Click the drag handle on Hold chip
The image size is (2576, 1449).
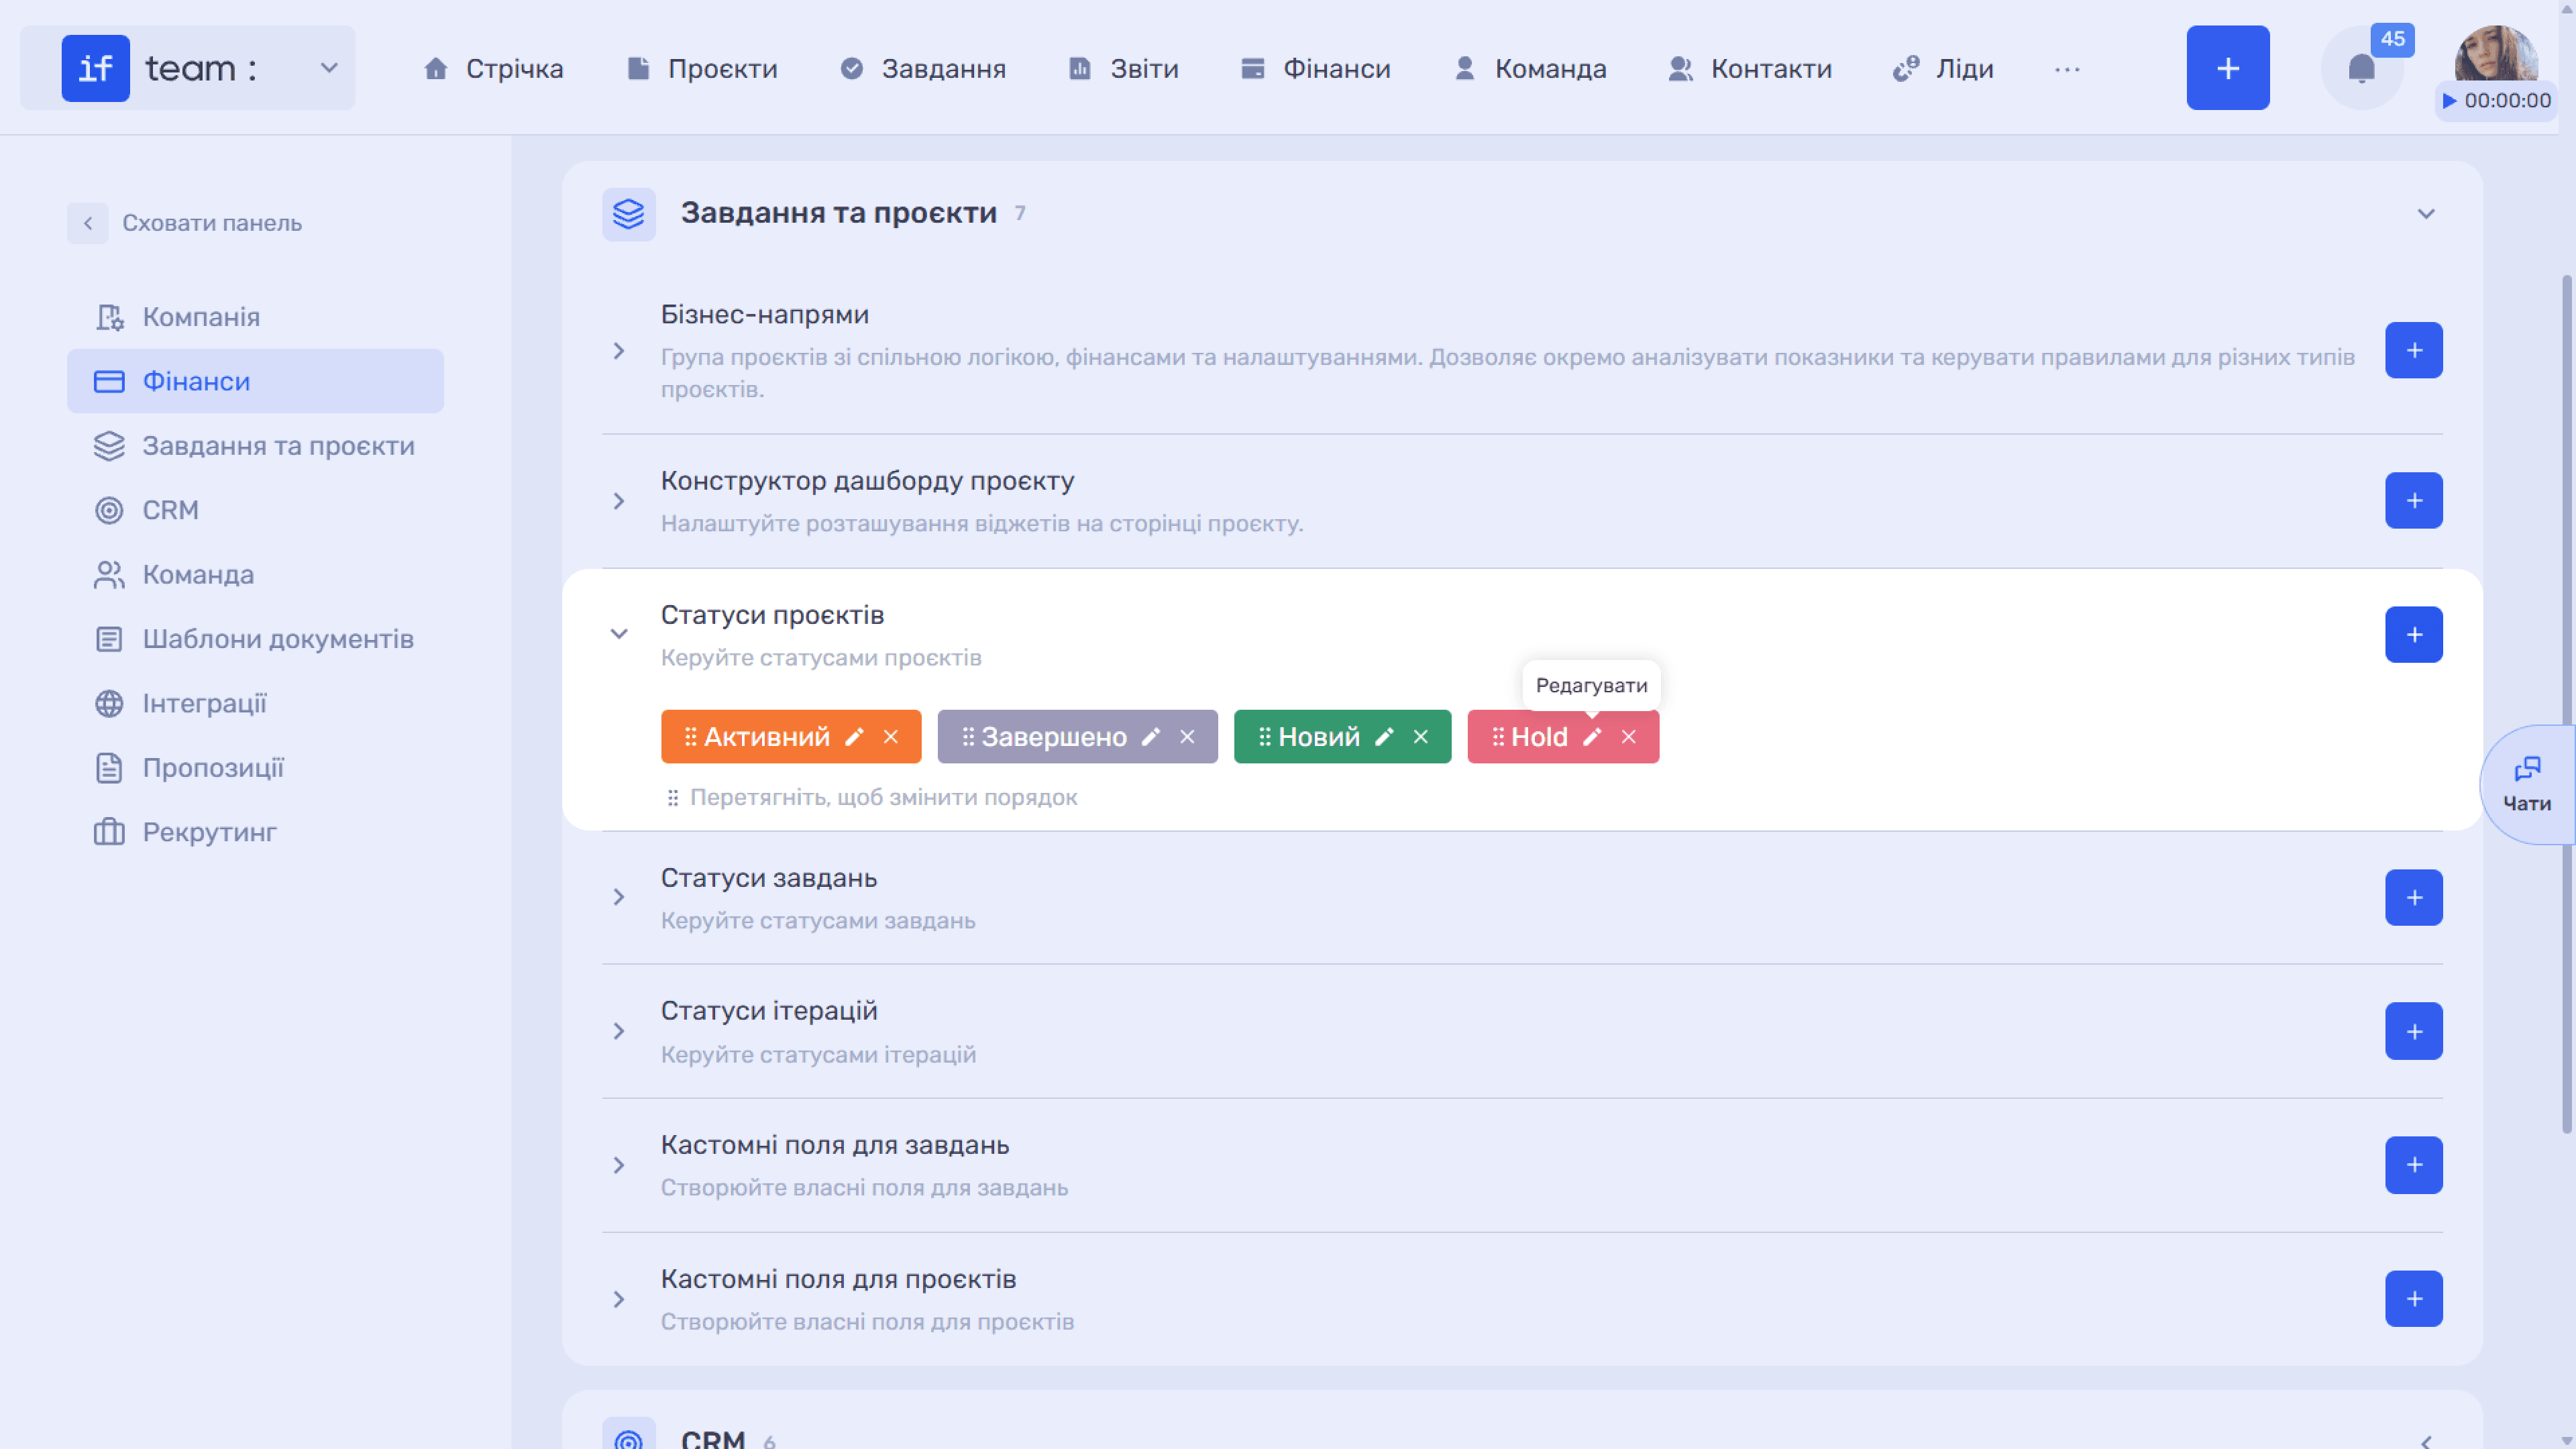(x=1498, y=737)
